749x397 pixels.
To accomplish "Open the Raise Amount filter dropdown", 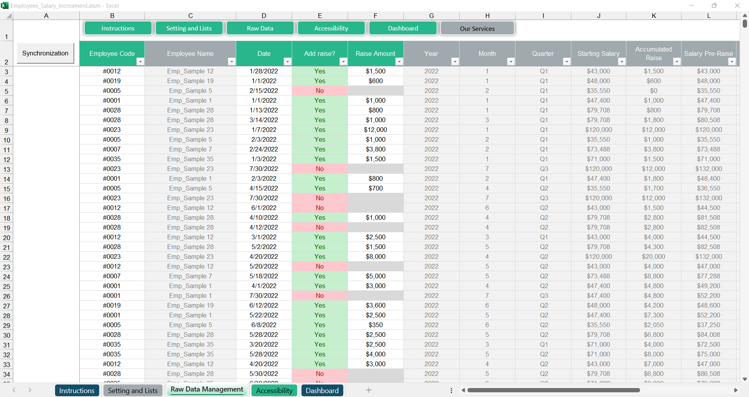I will click(399, 62).
